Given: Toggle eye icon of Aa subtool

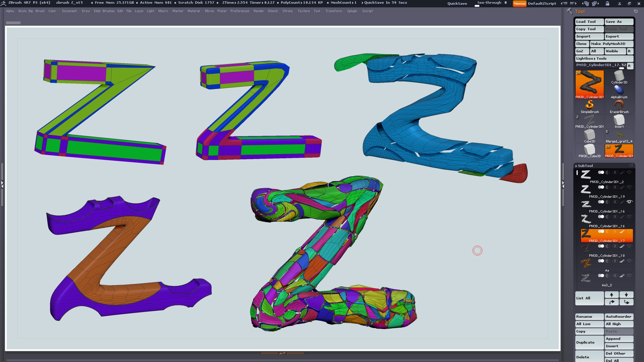Looking at the screenshot, I should pyautogui.click(x=629, y=261).
